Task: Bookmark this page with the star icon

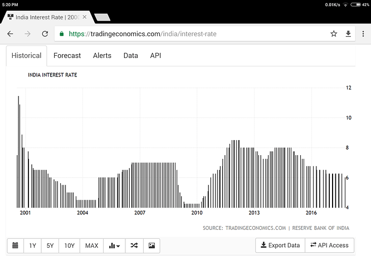Action: click(334, 34)
